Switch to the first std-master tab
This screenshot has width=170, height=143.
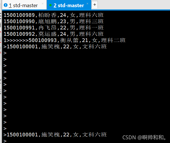tap(24, 5)
